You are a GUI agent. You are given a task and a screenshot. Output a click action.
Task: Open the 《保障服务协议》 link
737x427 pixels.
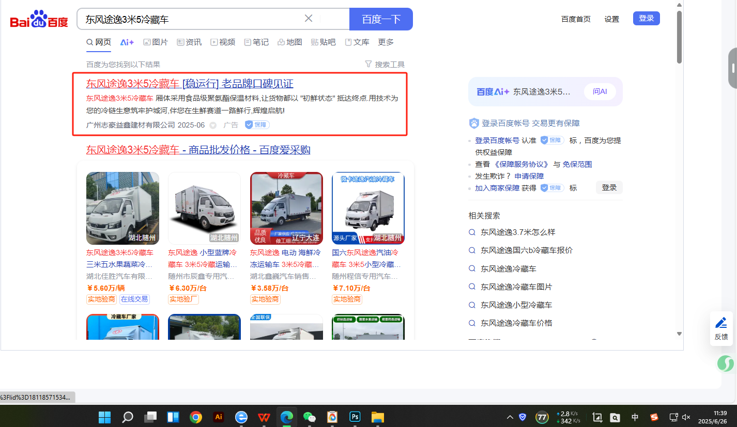(x=521, y=164)
